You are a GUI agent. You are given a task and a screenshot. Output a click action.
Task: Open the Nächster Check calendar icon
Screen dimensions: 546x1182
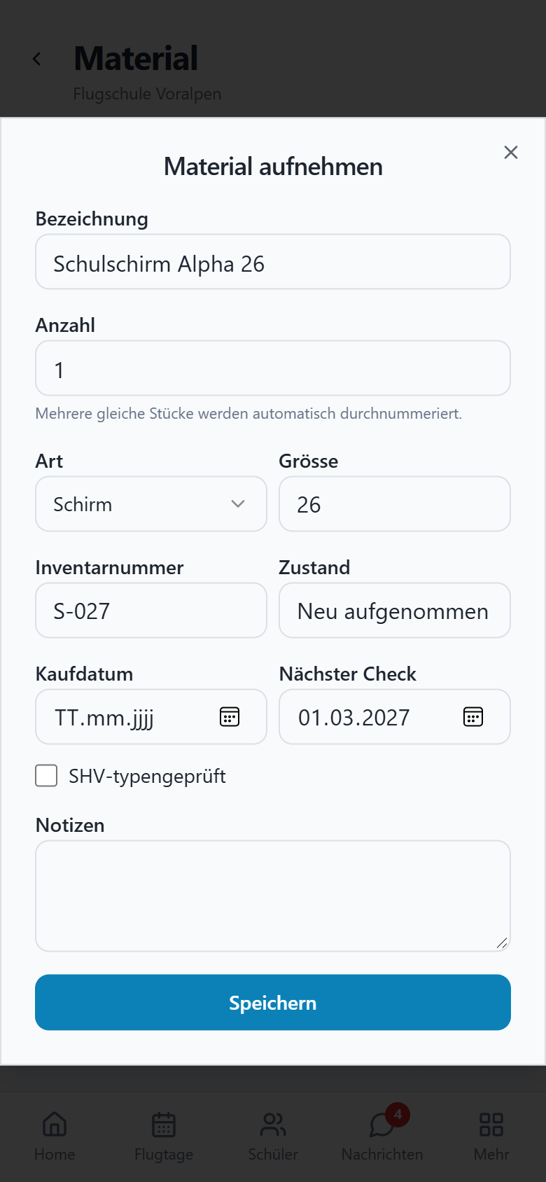pyautogui.click(x=473, y=716)
